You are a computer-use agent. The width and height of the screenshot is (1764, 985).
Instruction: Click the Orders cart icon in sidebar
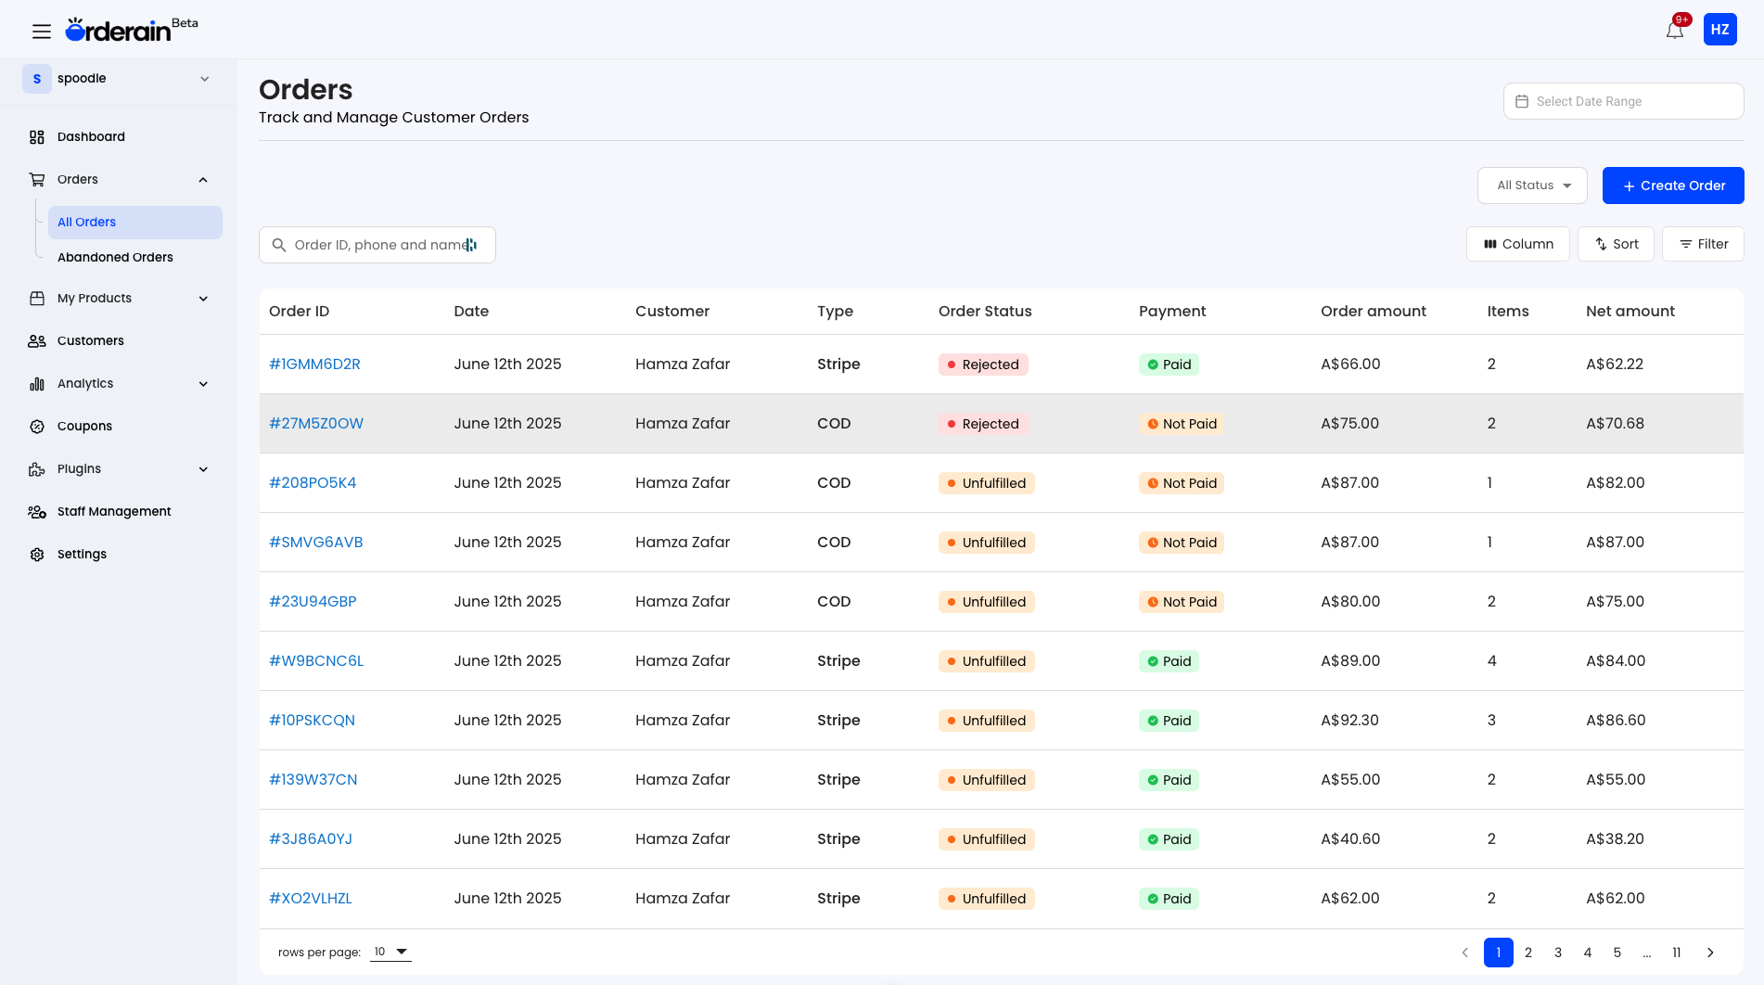coord(37,179)
